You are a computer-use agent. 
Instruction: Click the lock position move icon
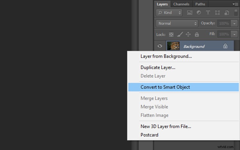188,34
